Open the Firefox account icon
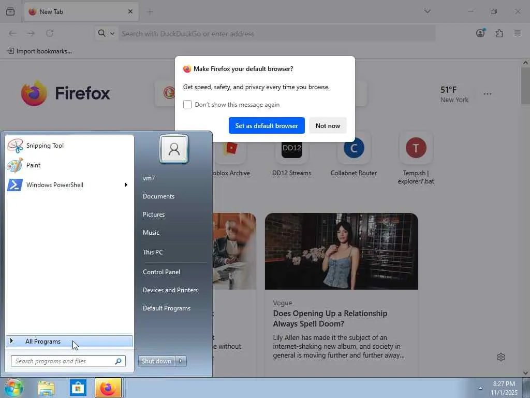This screenshot has width=530, height=398. pos(480,33)
